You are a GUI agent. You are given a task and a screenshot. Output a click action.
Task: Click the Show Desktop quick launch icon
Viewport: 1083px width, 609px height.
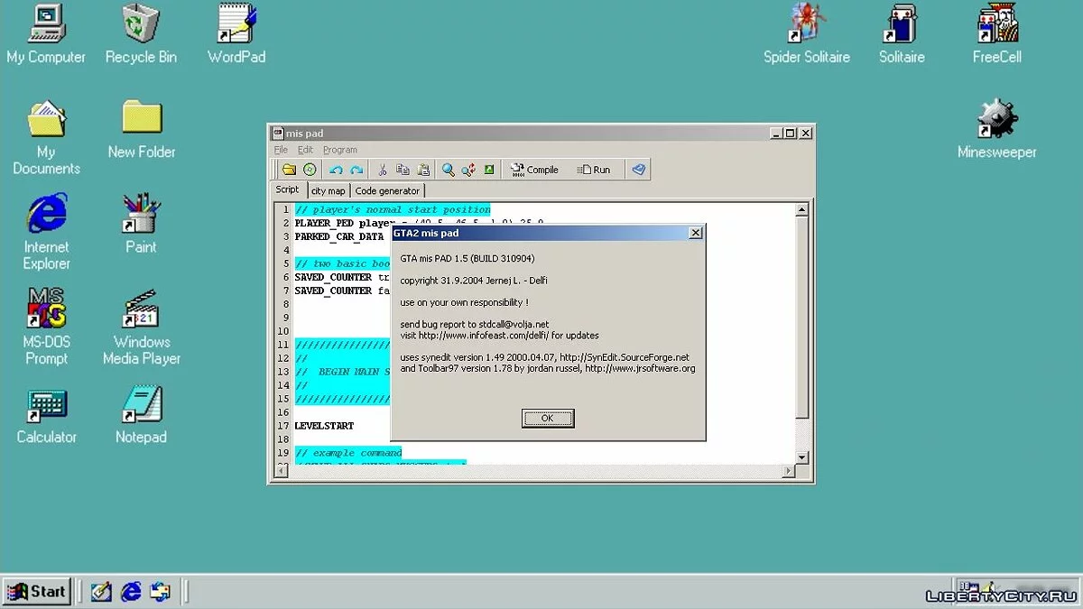click(101, 592)
